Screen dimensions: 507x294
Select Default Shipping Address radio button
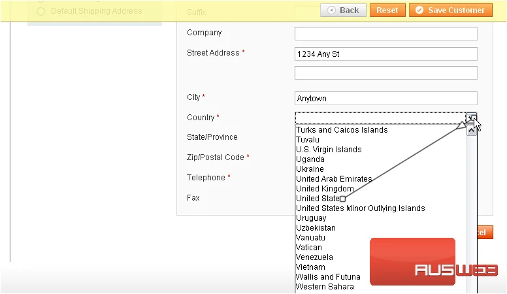[41, 11]
